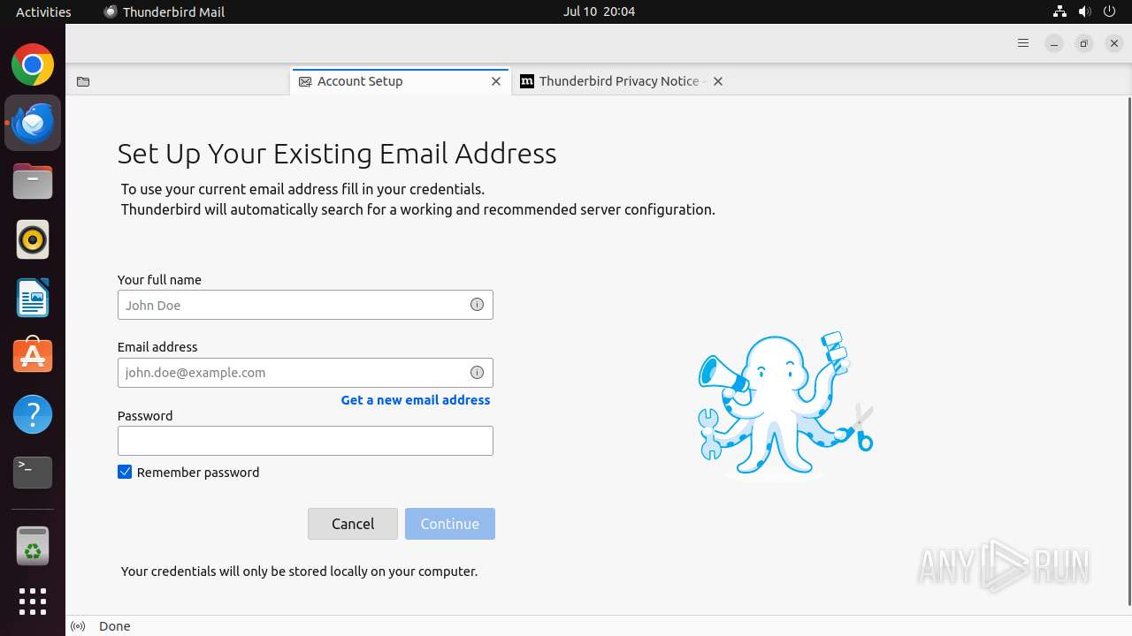Open the Thunderbird Mail app menu in the top bar
The height and width of the screenshot is (636, 1132).
coord(164,11)
